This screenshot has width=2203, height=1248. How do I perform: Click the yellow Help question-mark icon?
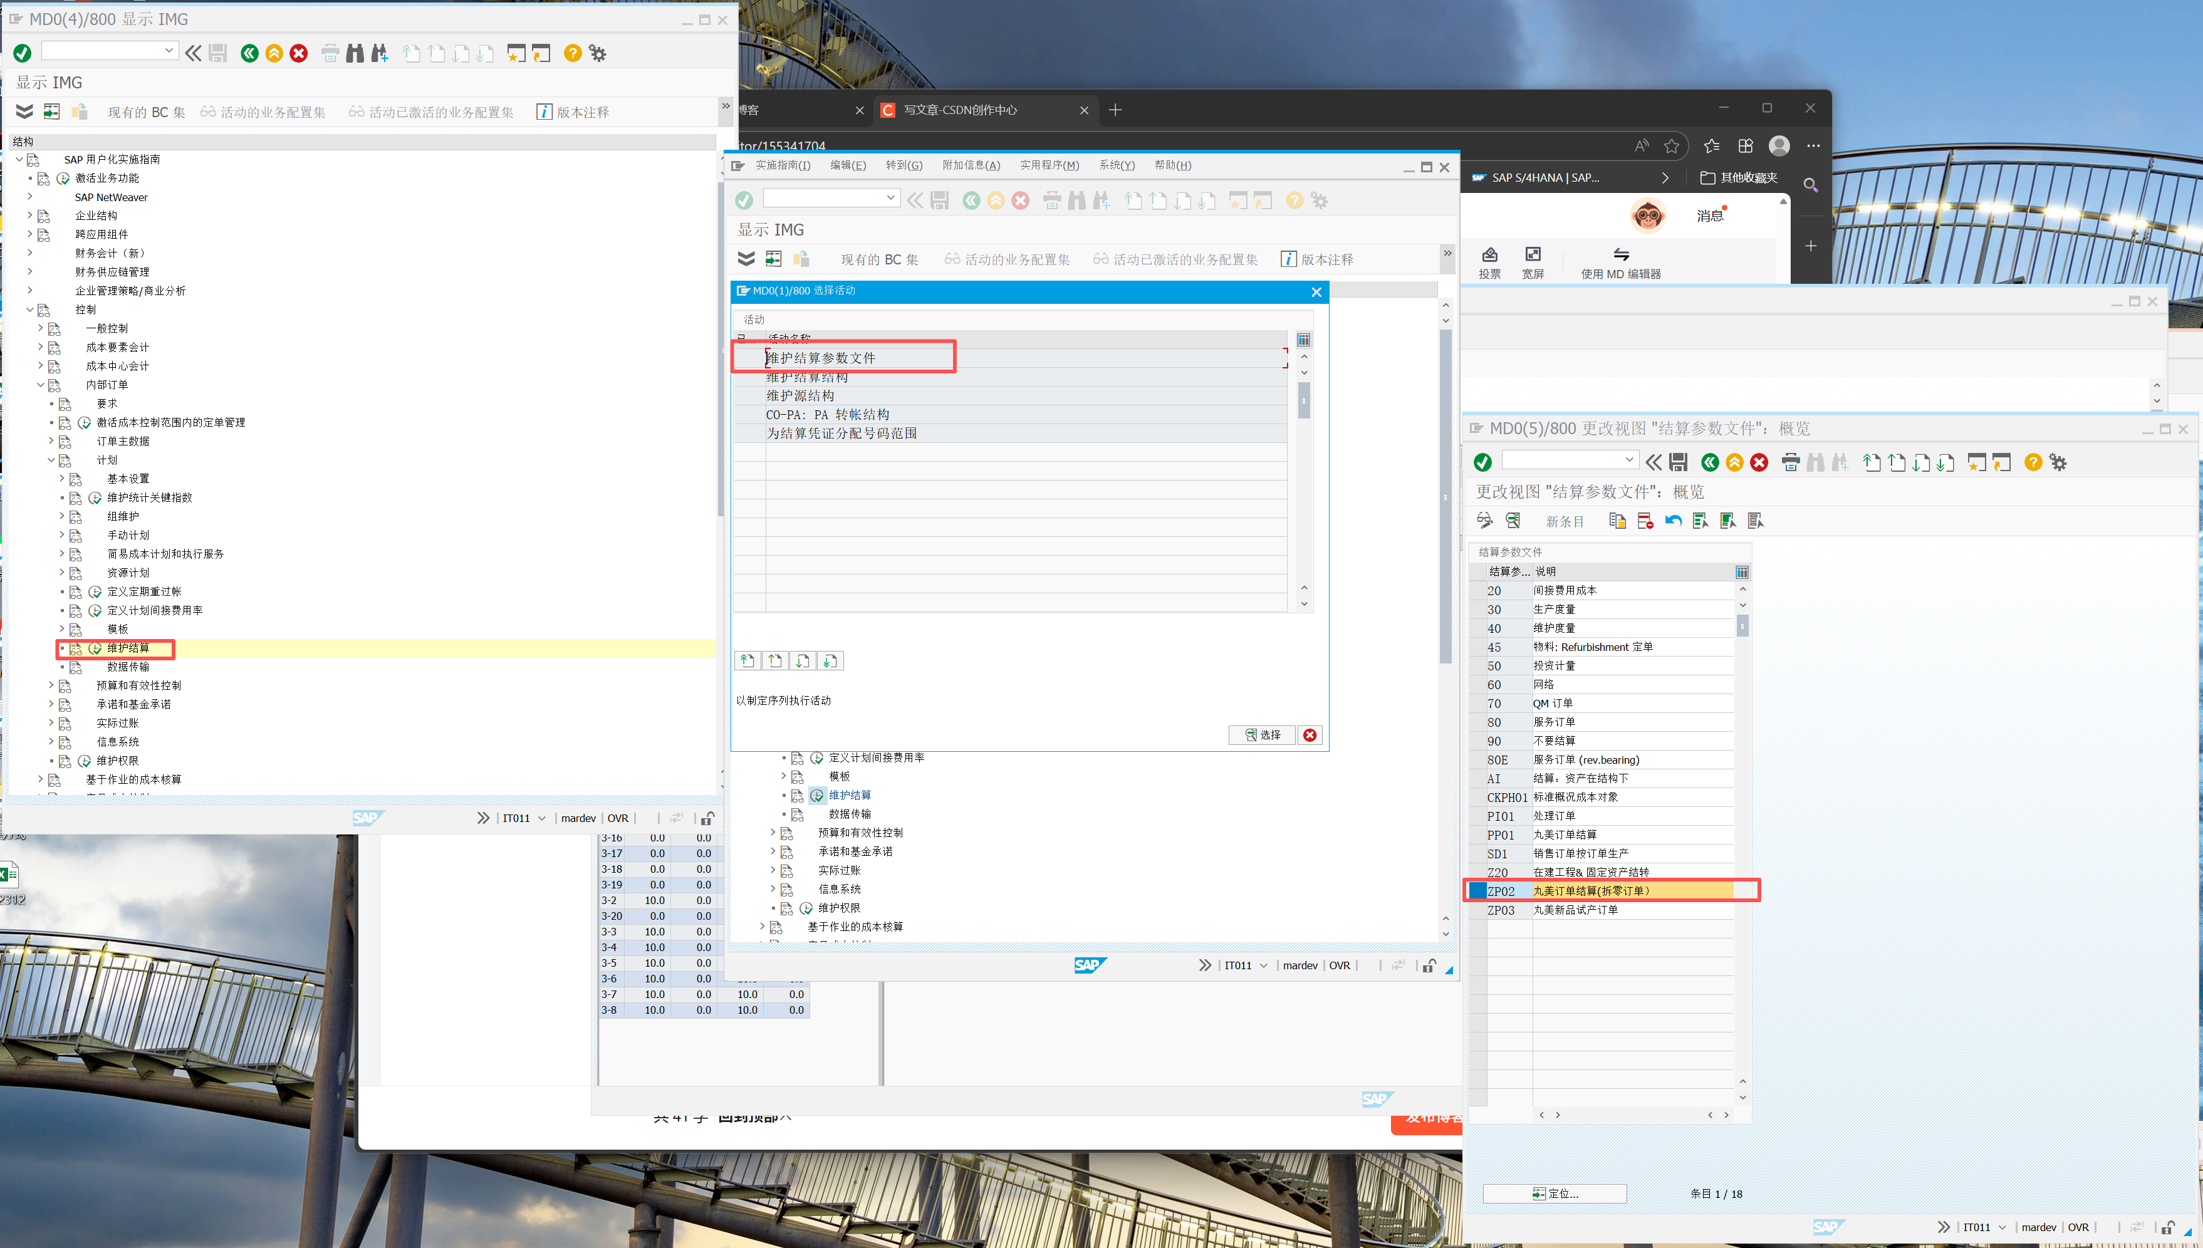click(x=572, y=53)
